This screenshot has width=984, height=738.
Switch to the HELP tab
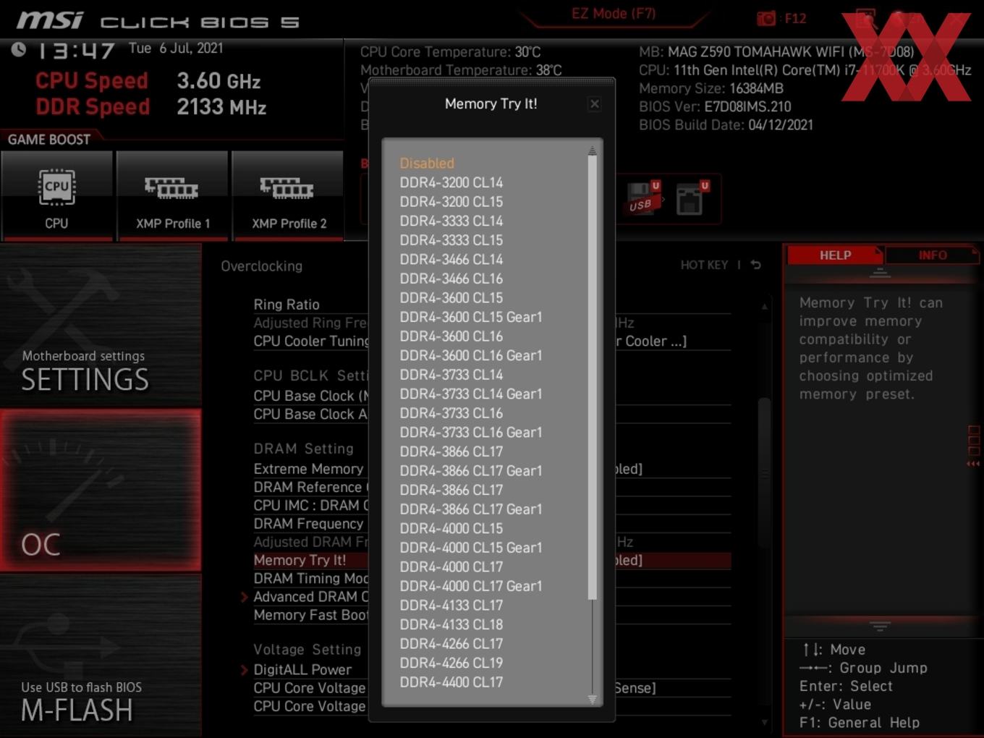point(835,255)
